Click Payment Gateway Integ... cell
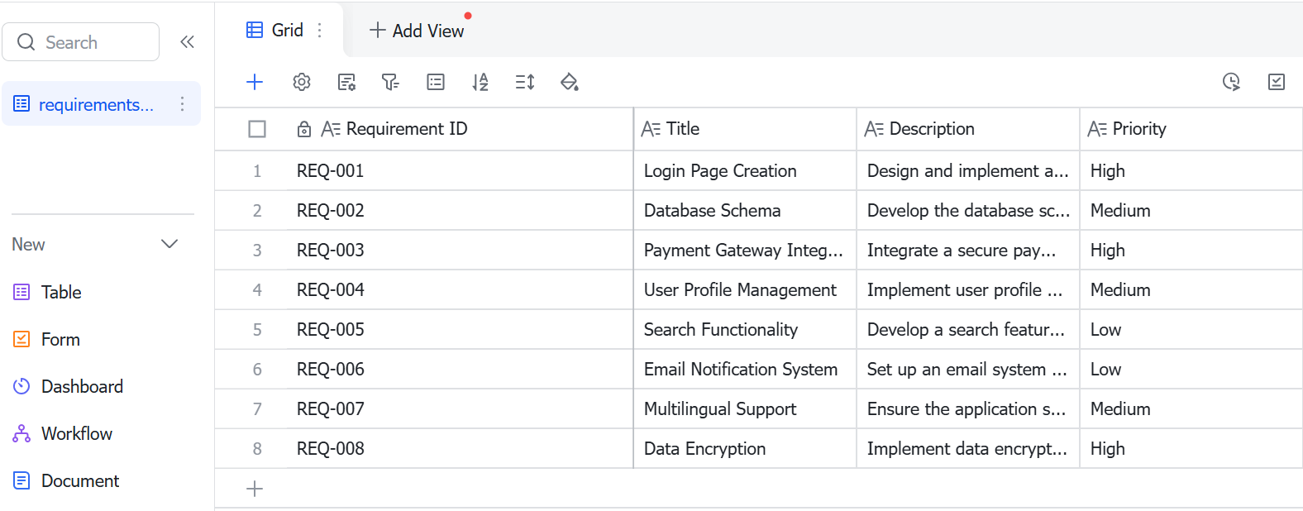This screenshot has height=511, width=1303. tap(745, 250)
